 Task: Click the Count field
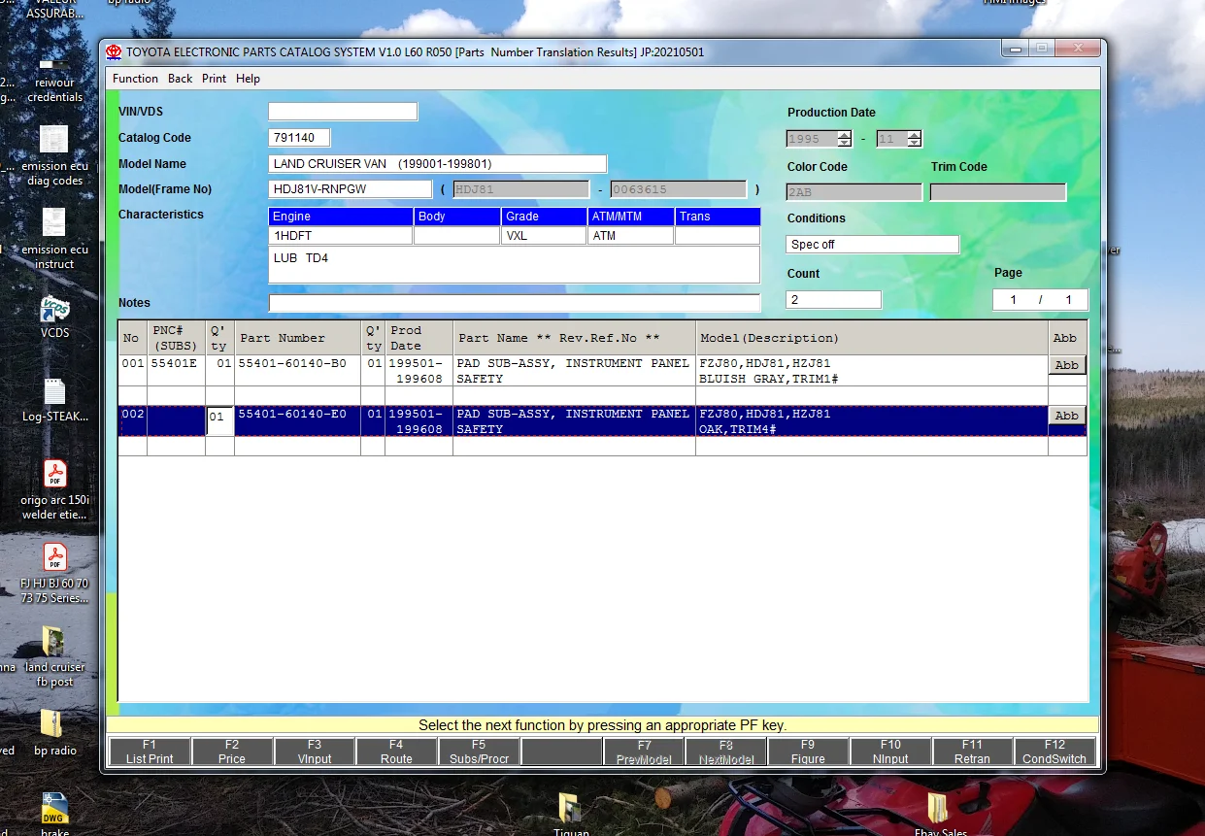834,300
